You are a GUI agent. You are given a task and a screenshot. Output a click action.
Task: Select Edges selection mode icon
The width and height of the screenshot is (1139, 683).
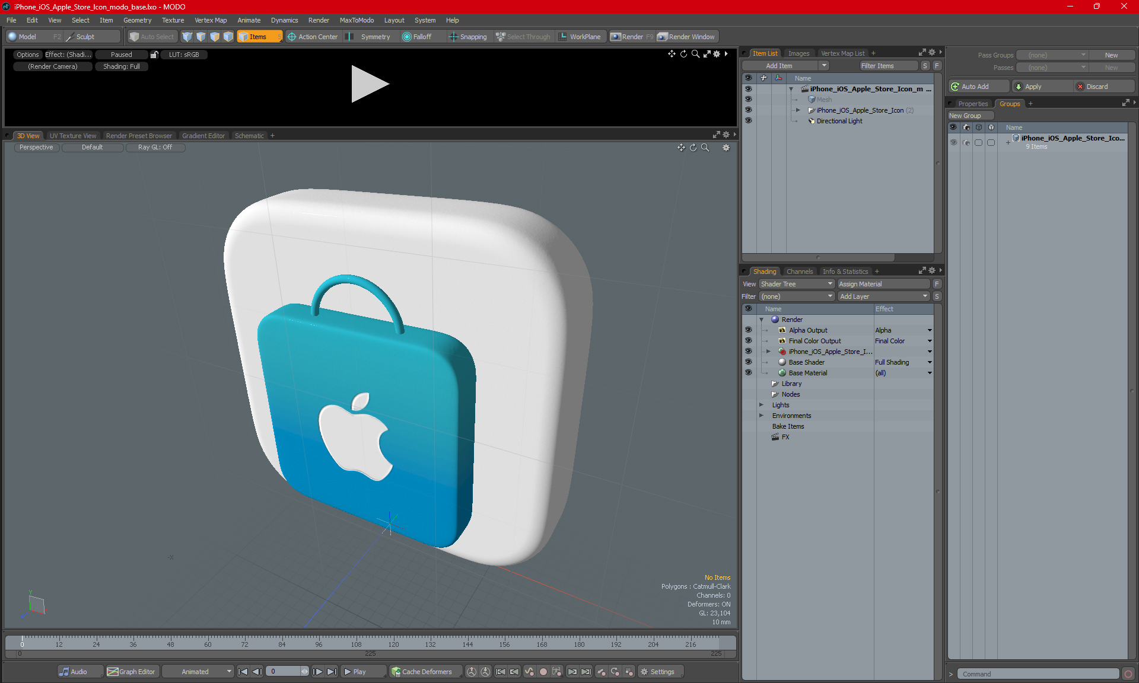pos(201,37)
